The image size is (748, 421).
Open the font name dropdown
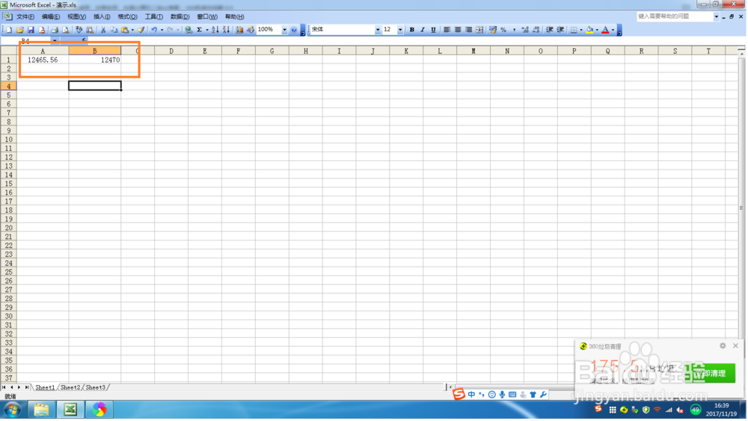[378, 30]
